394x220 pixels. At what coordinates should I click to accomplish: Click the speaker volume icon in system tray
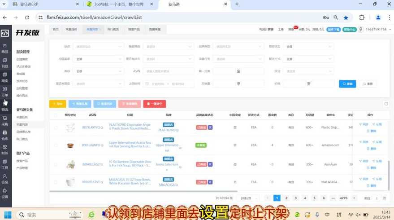[358, 215]
